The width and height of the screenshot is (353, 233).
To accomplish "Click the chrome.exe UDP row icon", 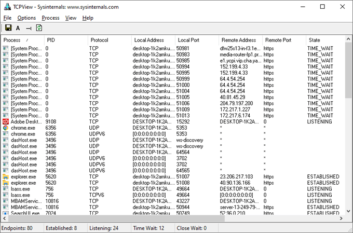I will [x=6, y=128].
